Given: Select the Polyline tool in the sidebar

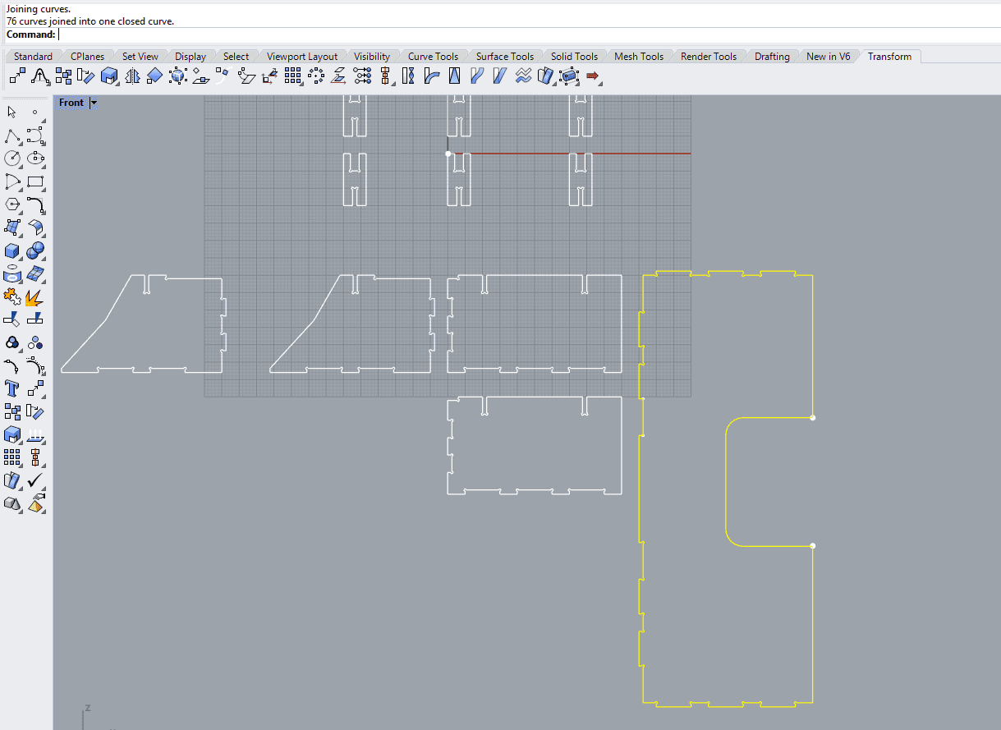Looking at the screenshot, I should tap(12, 135).
